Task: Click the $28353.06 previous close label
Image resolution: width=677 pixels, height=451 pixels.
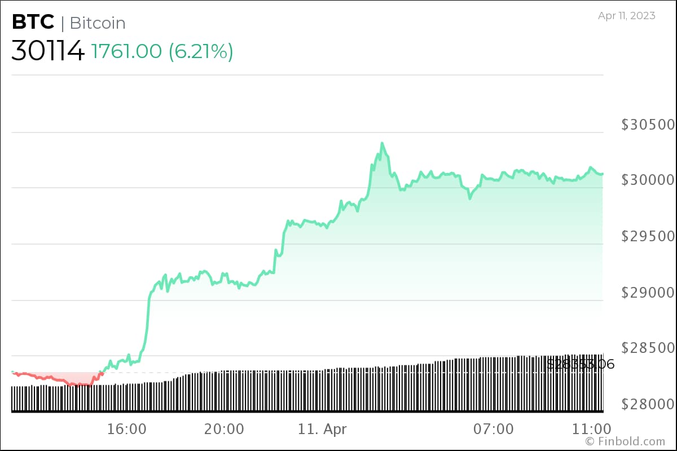Action: click(x=581, y=364)
